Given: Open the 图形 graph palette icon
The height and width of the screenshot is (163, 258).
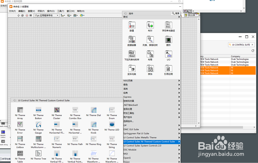Looking at the screenshot, I should point(168,40).
